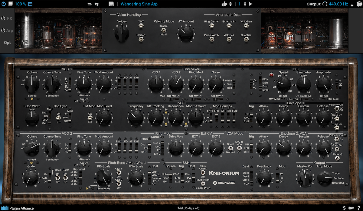Open the MIDI settings palette icon
The image size is (363, 211).
[x=359, y=4]
